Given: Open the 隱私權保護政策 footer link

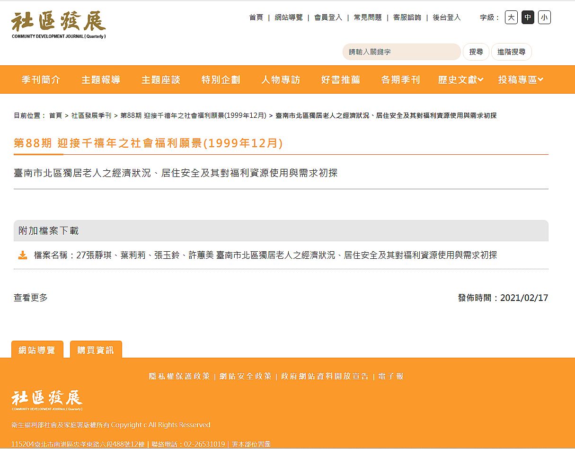Looking at the screenshot, I should coord(179,377).
